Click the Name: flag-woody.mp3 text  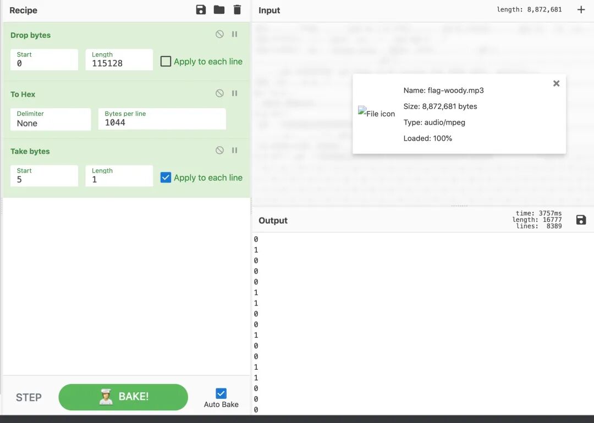tap(443, 90)
